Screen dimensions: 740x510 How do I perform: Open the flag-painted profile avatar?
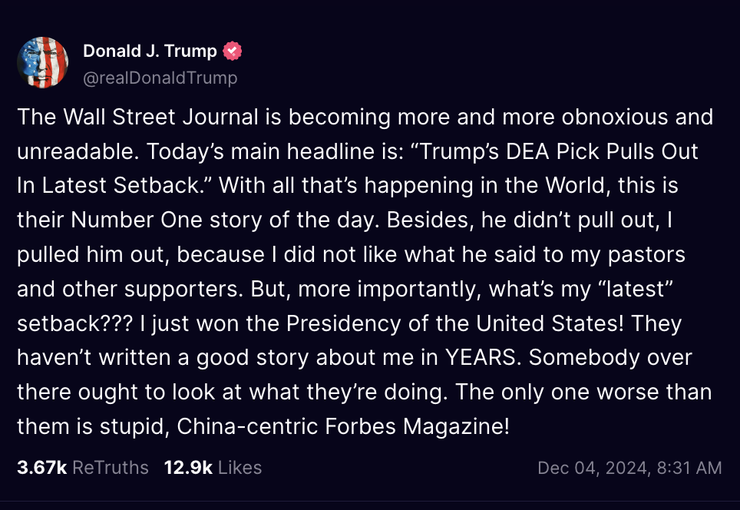[42, 63]
